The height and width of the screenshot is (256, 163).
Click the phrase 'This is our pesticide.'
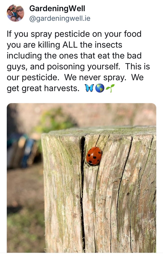[x=78, y=72]
